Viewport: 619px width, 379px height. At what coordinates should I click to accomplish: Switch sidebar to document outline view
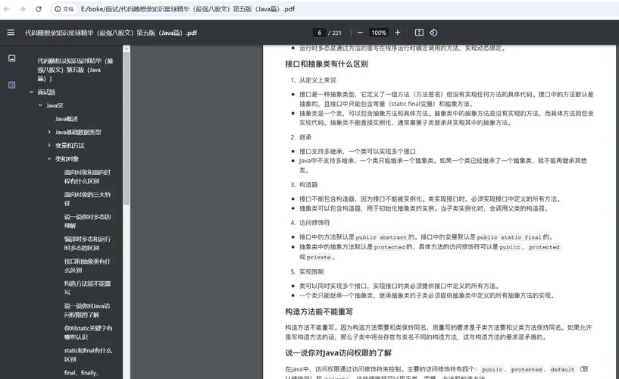tap(12, 84)
